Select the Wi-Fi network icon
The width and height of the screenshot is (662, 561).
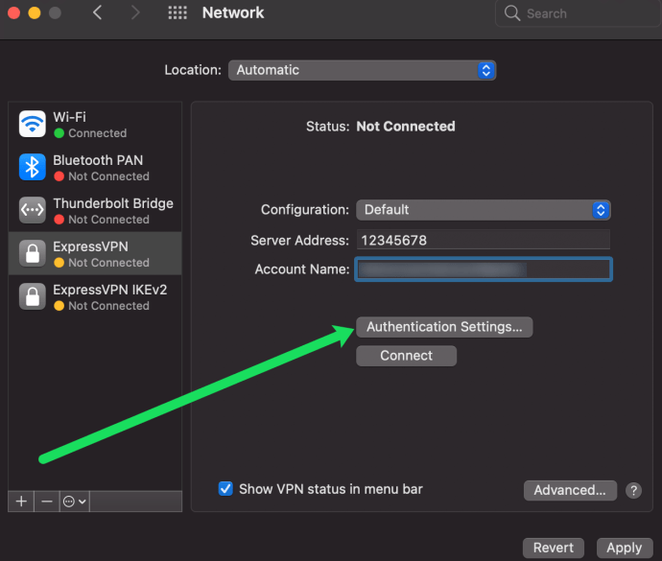(32, 124)
